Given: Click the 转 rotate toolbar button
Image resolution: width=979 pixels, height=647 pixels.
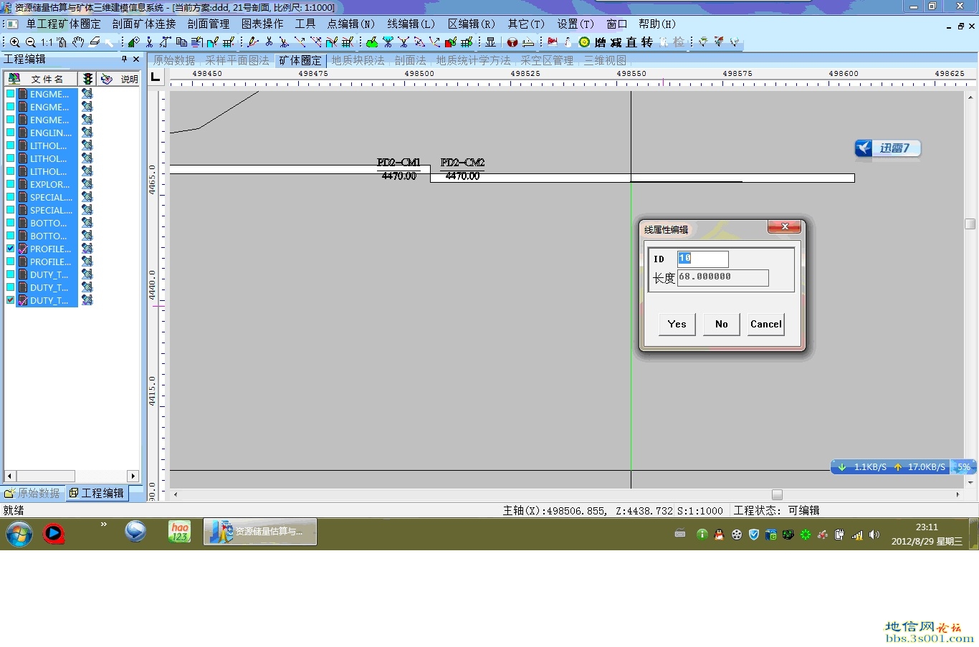Looking at the screenshot, I should pyautogui.click(x=647, y=42).
